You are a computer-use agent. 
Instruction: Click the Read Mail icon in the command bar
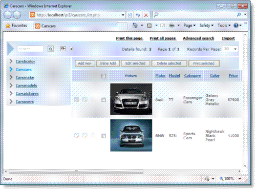click(x=163, y=26)
